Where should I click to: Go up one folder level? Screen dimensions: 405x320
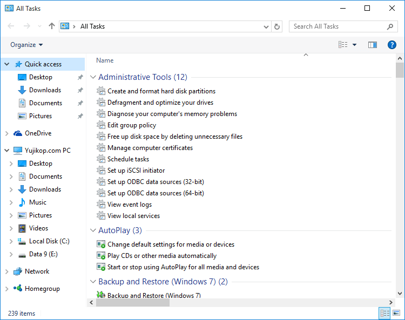(x=52, y=26)
